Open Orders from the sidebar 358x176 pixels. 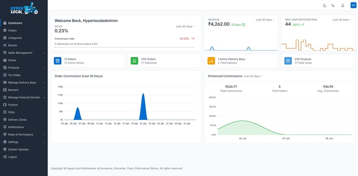tap(12, 30)
